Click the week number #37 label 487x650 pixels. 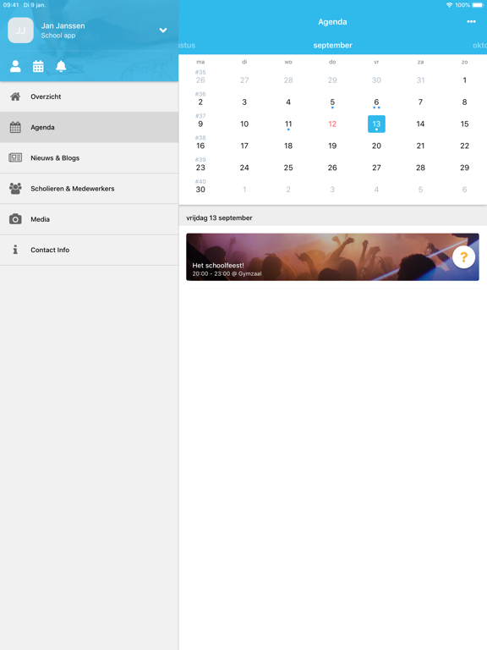click(200, 116)
